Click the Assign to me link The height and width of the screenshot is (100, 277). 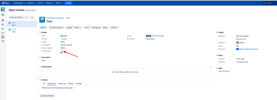pos(241,39)
